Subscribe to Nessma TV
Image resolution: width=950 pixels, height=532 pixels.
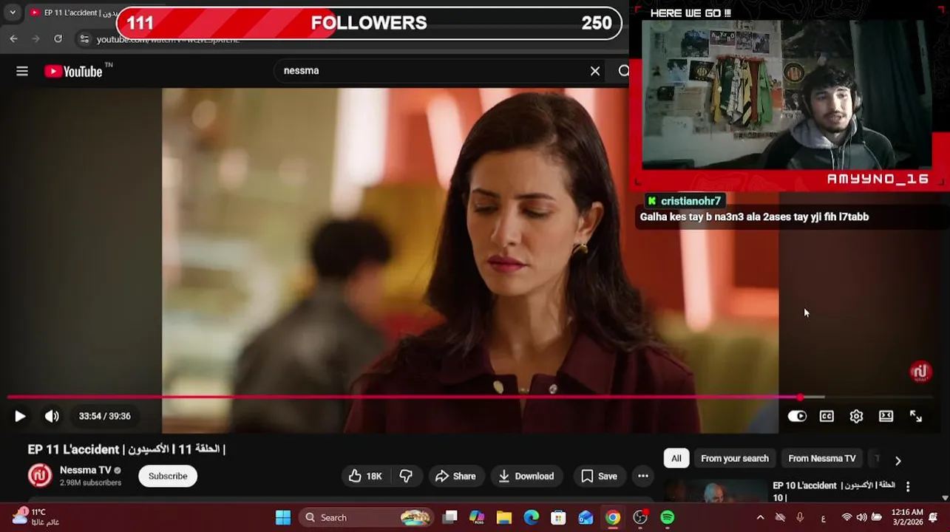(168, 476)
